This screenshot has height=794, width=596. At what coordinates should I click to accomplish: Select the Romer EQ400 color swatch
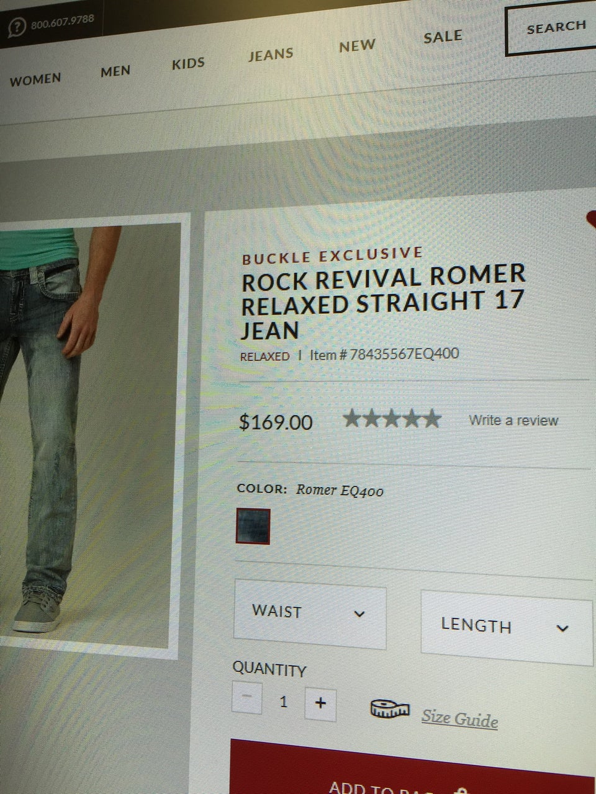(x=253, y=526)
